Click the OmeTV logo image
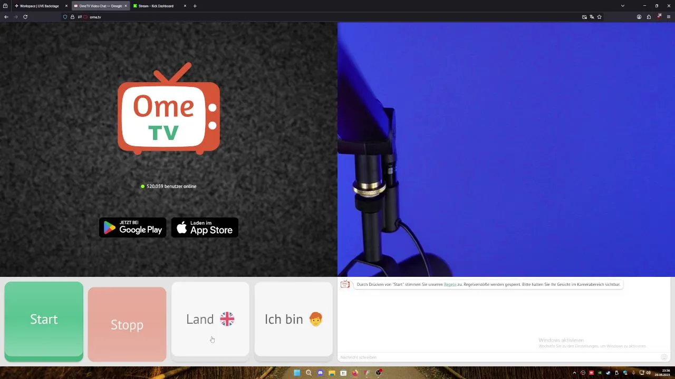 click(x=169, y=108)
